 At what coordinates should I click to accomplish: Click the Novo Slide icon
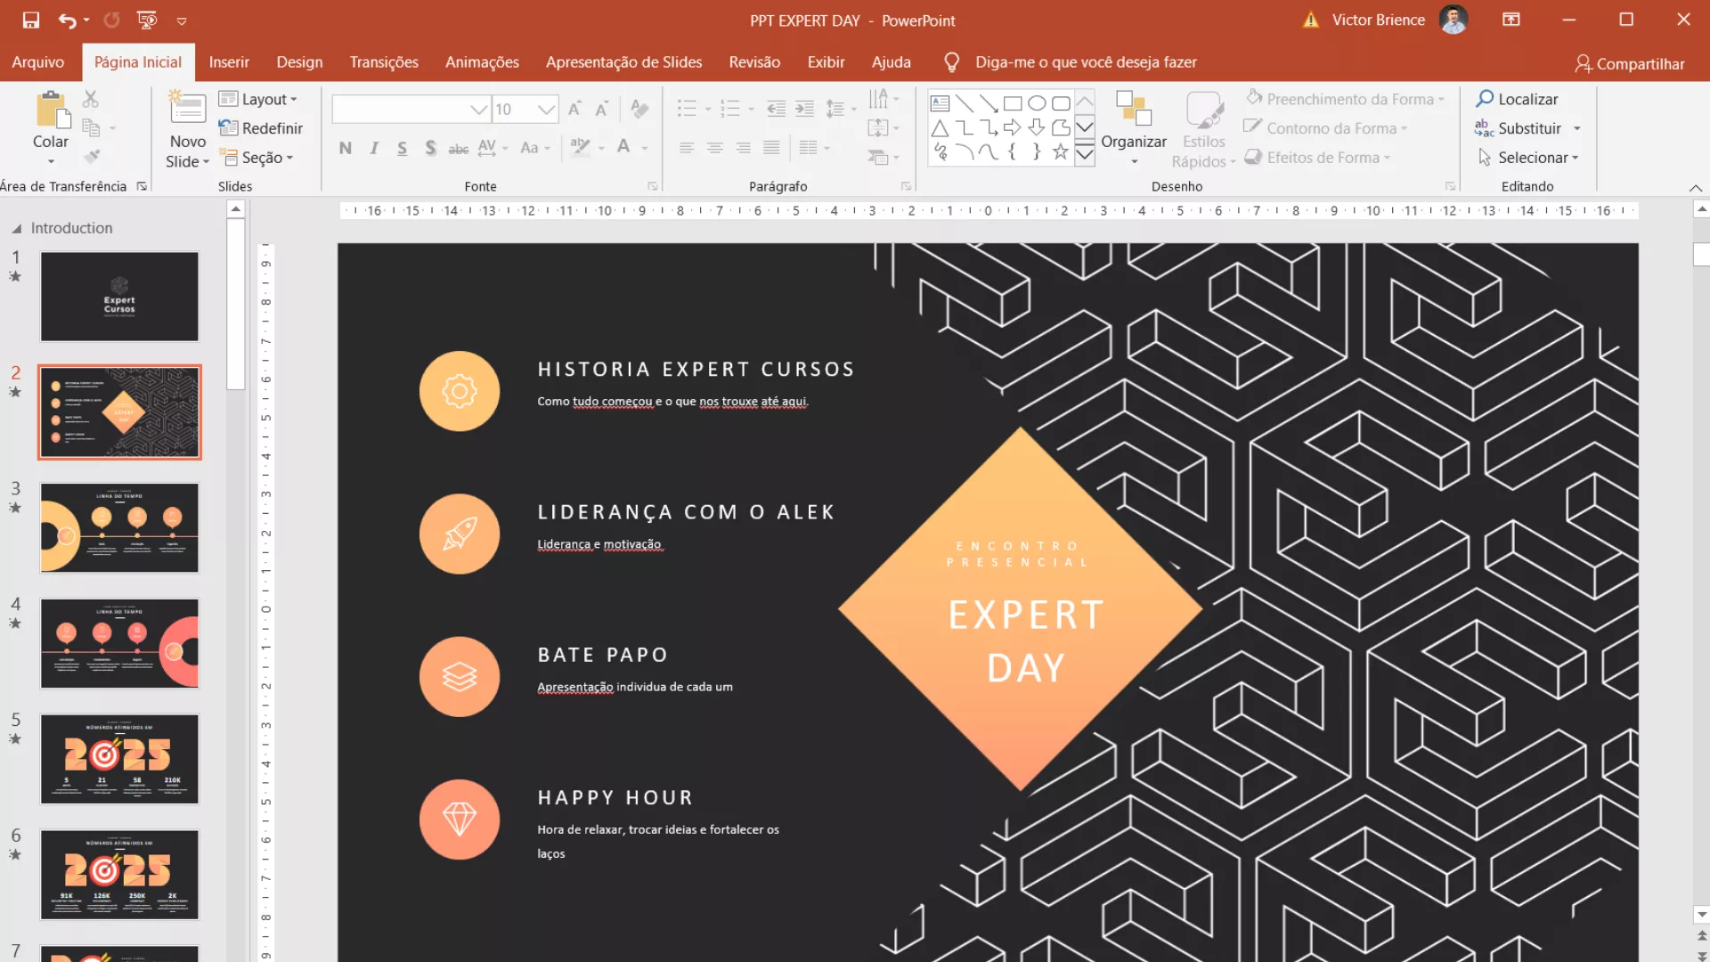pos(187,110)
